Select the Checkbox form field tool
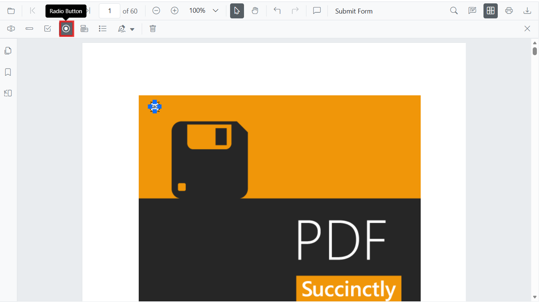The width and height of the screenshot is (541, 304). point(48,29)
